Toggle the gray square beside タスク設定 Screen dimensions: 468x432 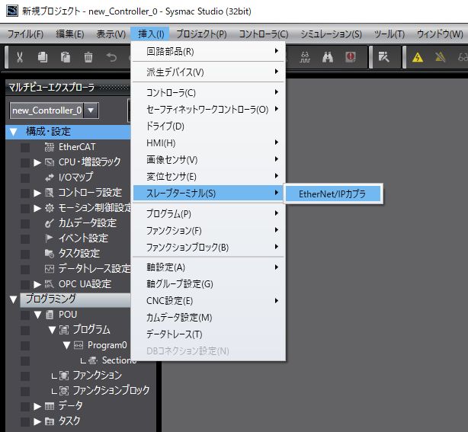click(25, 254)
